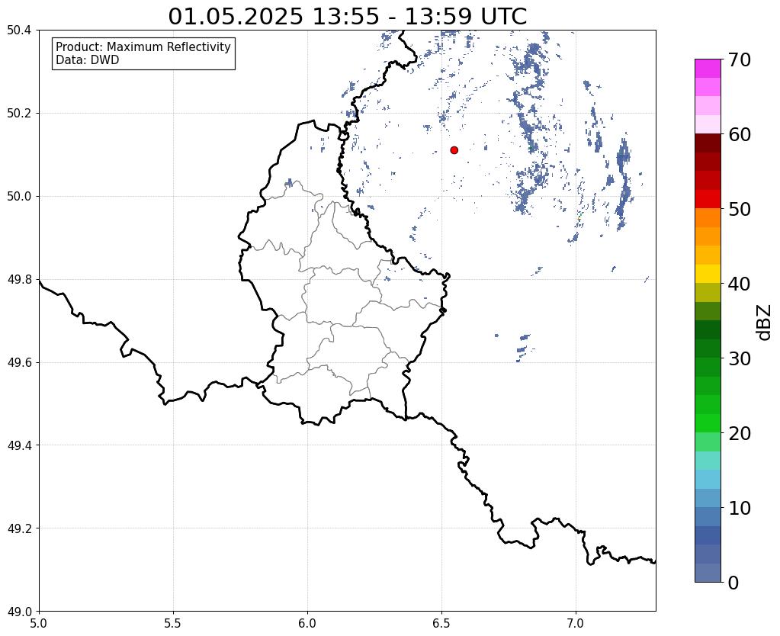Click the yellow band at 40 dBZ
Viewport: 780px width, 636px height.
708,274
